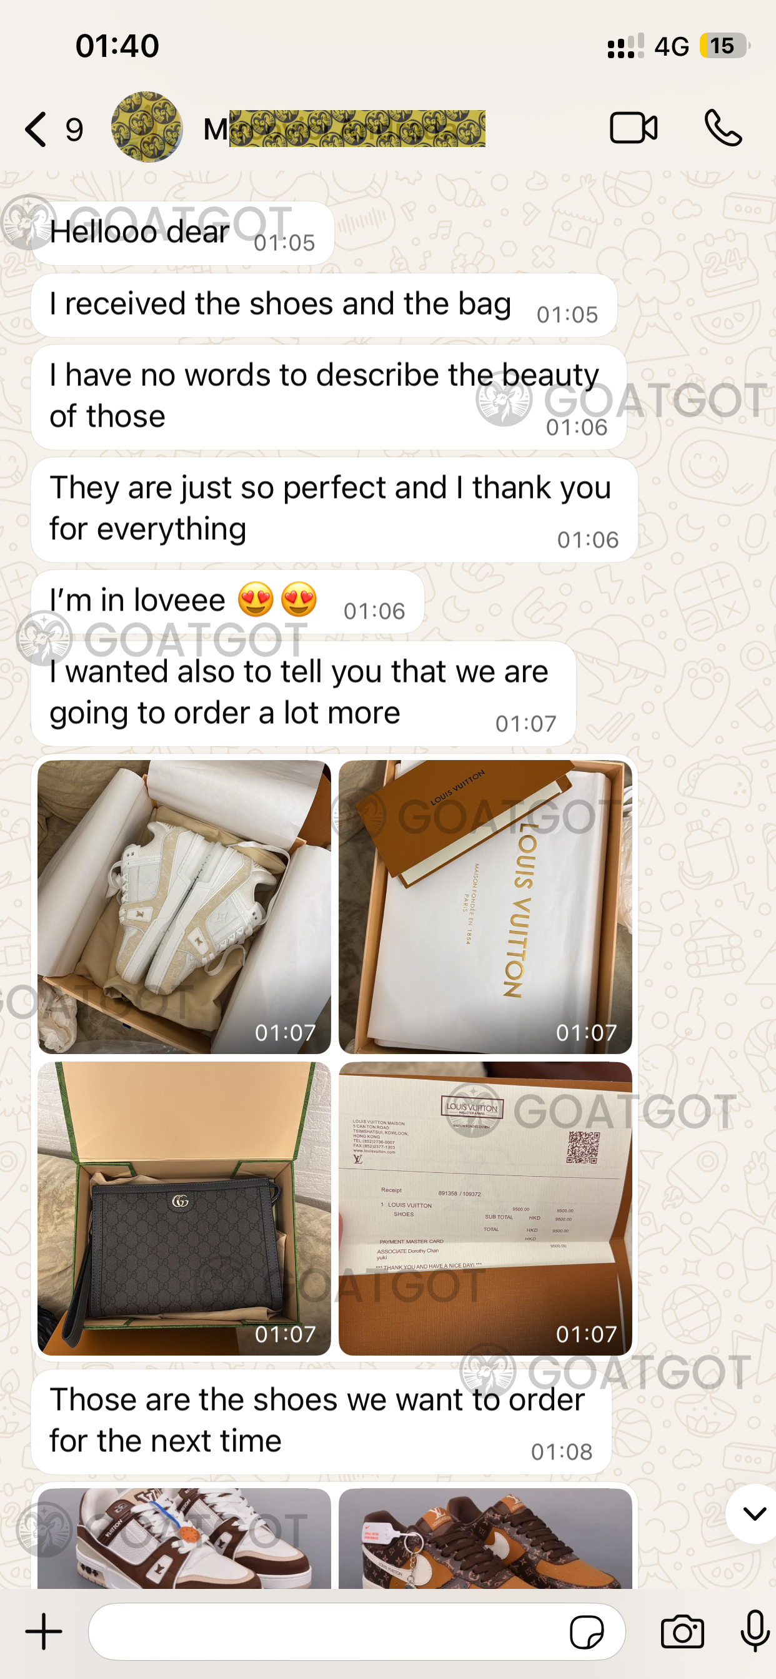
Task: Open the Louis Vuitton receipt photo
Action: tap(485, 1209)
